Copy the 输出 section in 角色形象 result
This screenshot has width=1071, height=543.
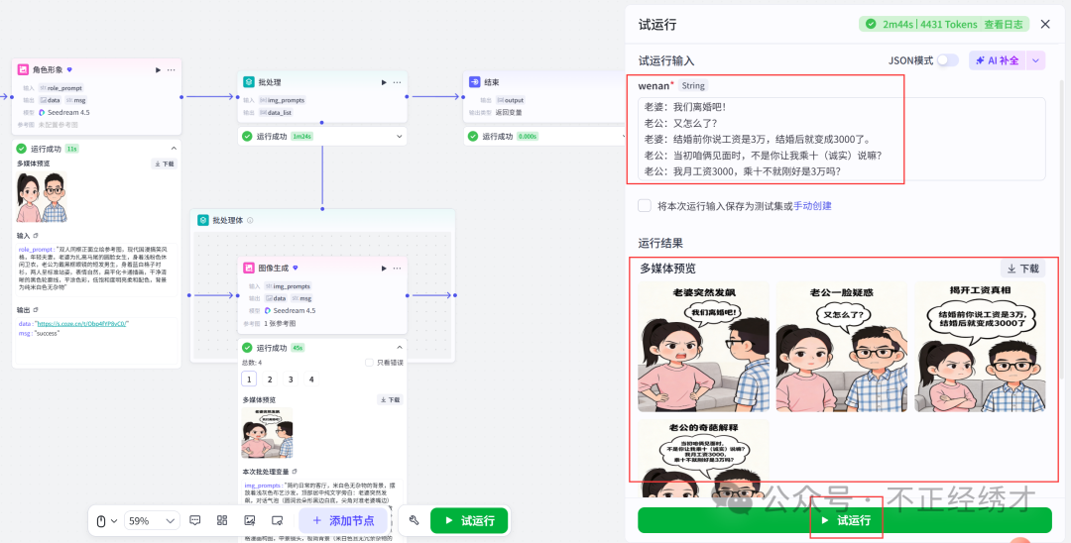pos(37,310)
